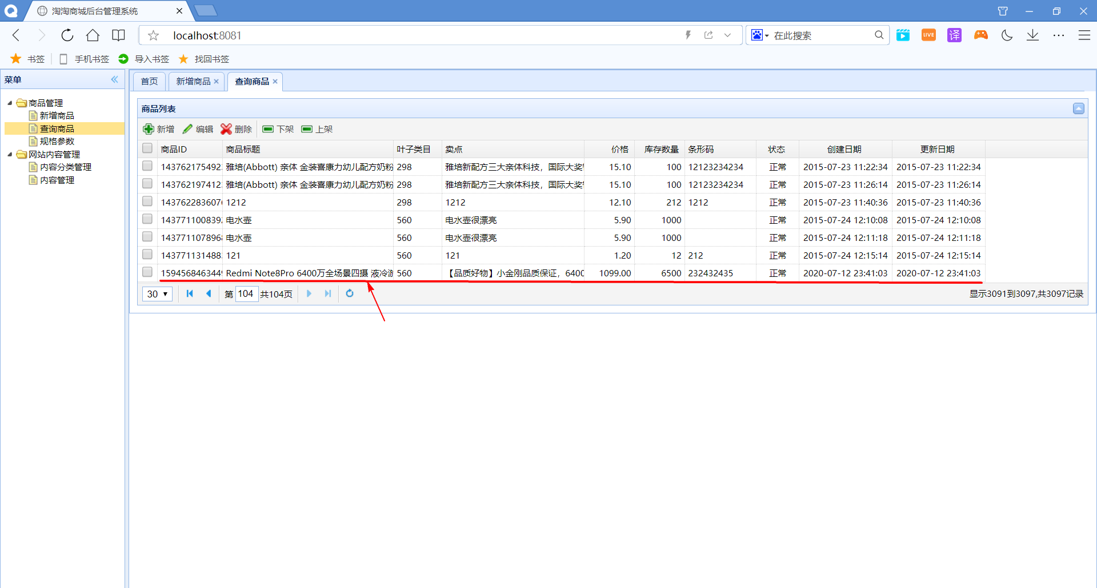Click the 上架 toolbar button

[317, 129]
